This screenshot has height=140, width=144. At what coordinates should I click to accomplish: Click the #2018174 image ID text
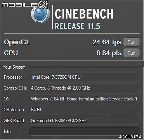coord(130,137)
